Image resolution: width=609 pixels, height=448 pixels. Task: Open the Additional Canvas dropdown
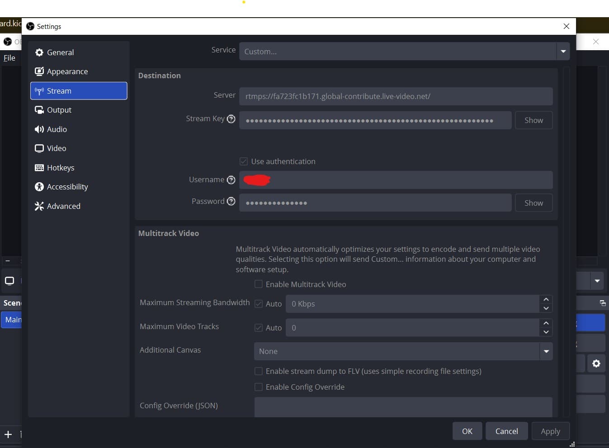(x=403, y=351)
